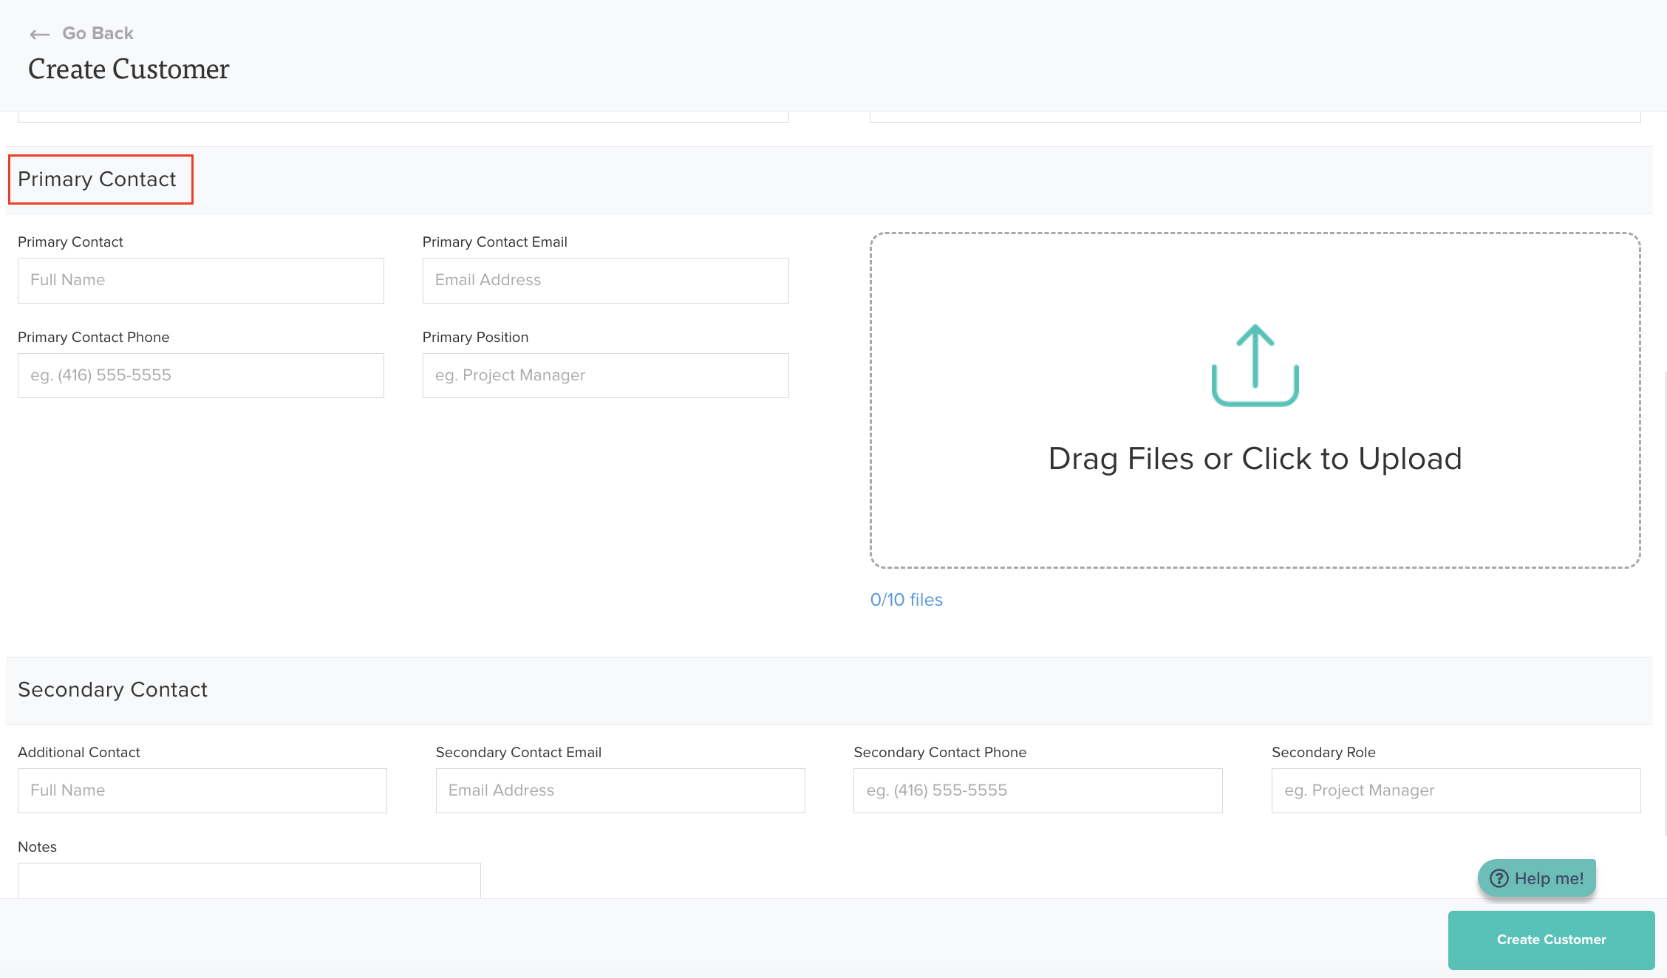This screenshot has width=1667, height=978.
Task: Select the Primary Contact Phone field
Action: (200, 376)
